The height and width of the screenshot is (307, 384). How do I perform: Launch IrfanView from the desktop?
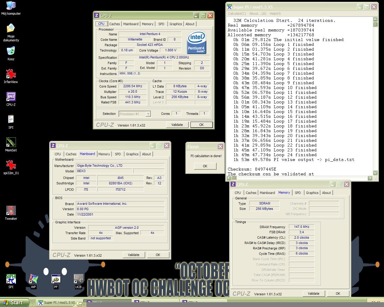(11, 74)
